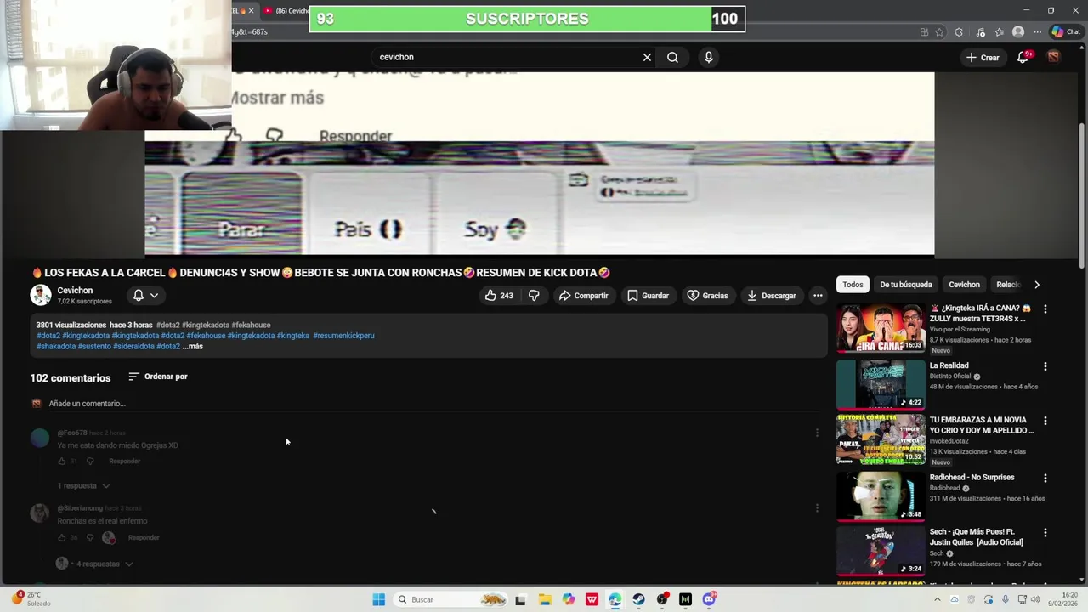Clear the cevichon search text with X
The width and height of the screenshot is (1088, 612).
click(647, 57)
